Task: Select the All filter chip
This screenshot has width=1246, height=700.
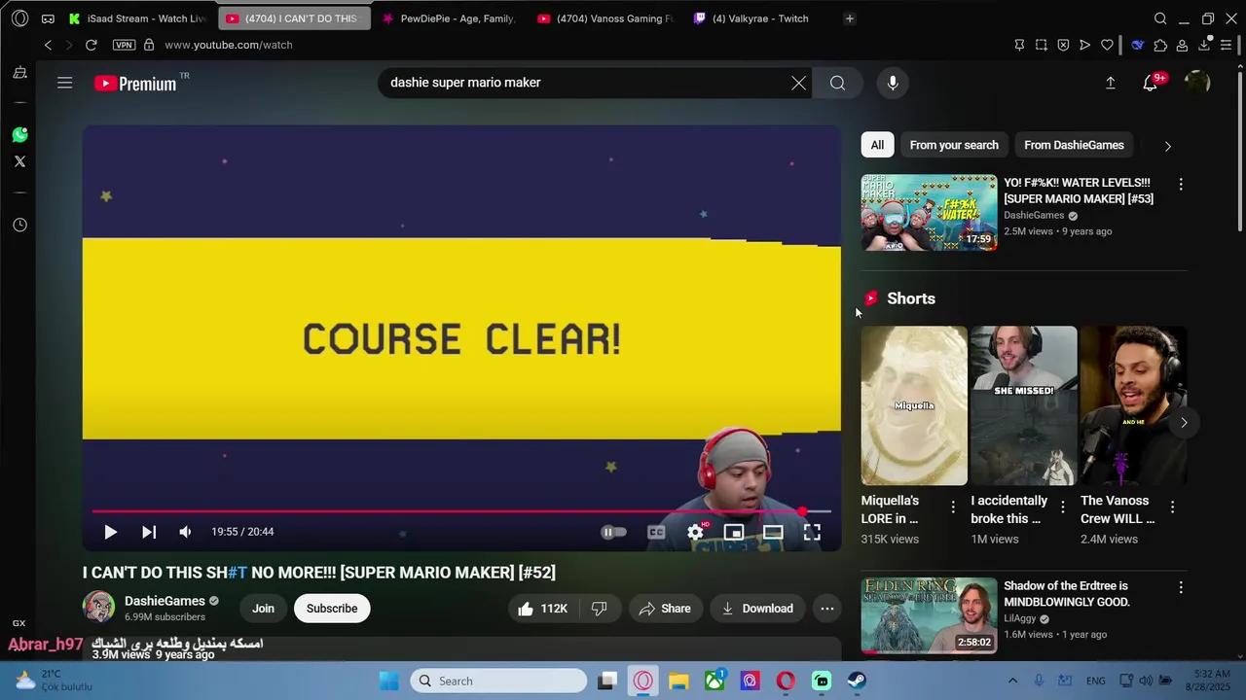Action: pos(877,145)
